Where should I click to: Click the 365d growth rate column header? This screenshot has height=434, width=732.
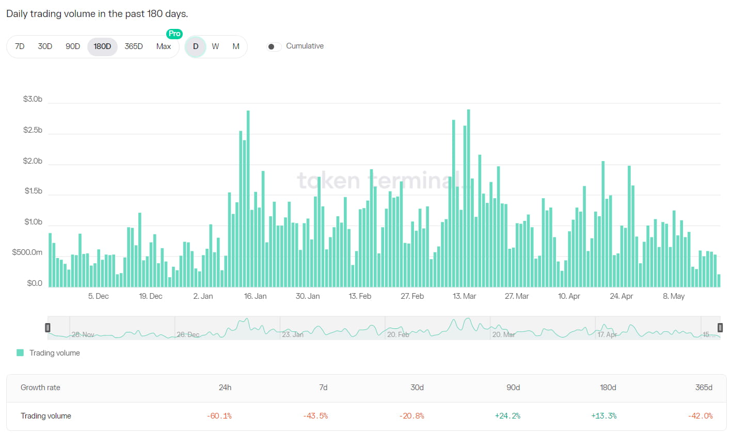pos(704,388)
